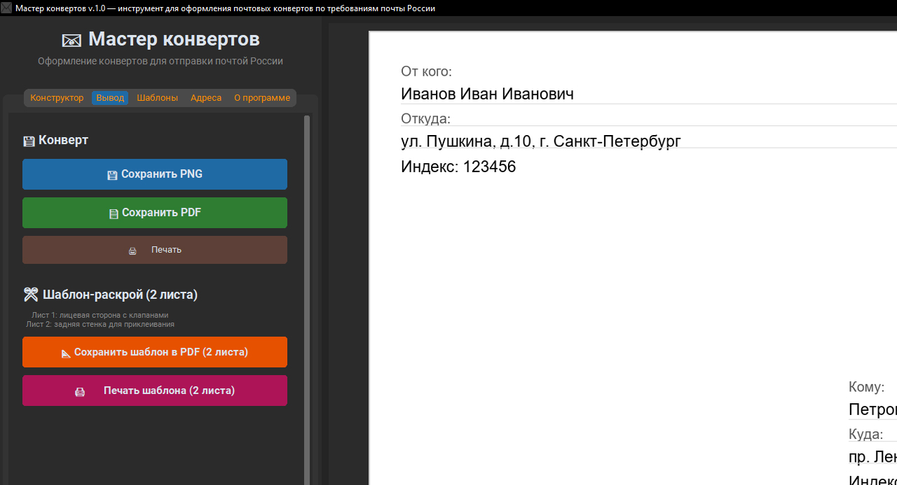Click sender name Иванов Иван Иванович
This screenshot has width=897, height=485.
tap(487, 94)
